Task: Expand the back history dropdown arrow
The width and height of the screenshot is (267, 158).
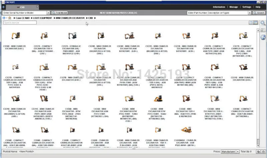Action: [x=7, y=18]
